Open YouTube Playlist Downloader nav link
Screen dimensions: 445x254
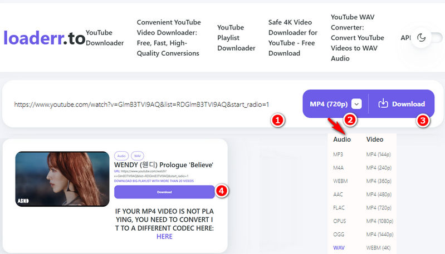click(236, 38)
